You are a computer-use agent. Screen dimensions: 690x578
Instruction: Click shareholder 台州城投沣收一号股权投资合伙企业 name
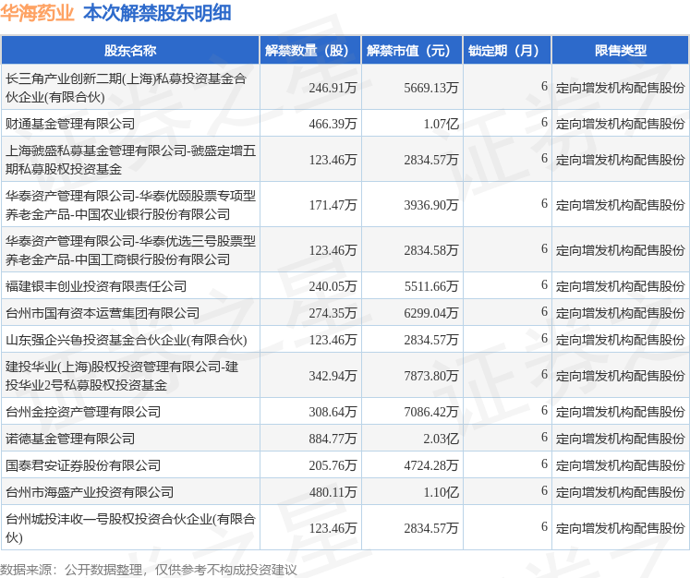[x=130, y=528]
